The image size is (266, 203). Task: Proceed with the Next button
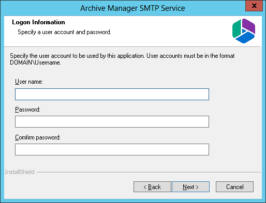190,186
